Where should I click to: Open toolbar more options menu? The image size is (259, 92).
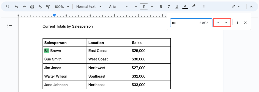(204, 7)
